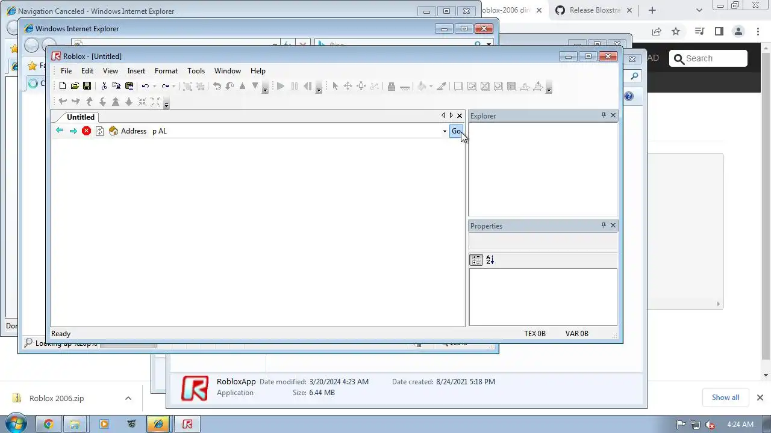Click the down triangle Move Down icon
The image size is (771, 433).
point(255,86)
